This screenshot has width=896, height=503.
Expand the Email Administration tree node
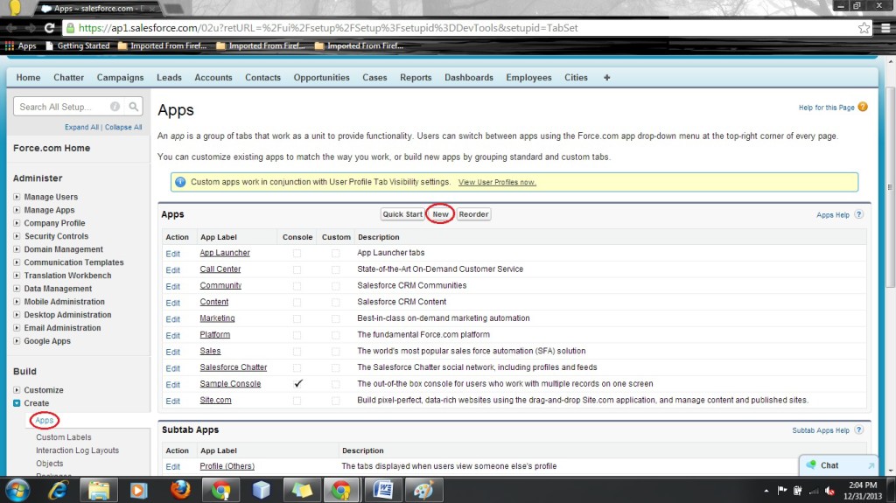point(17,327)
